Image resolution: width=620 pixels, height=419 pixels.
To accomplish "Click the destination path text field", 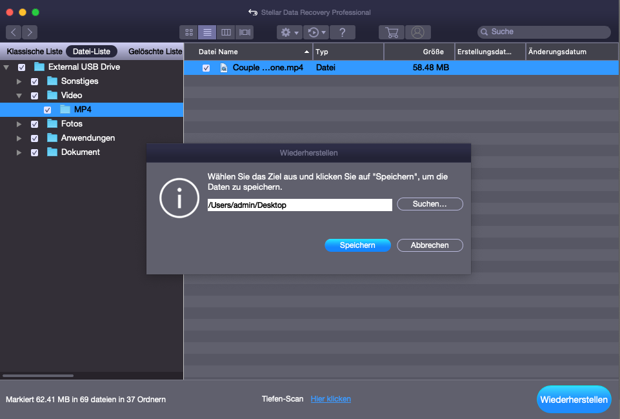I will click(299, 205).
